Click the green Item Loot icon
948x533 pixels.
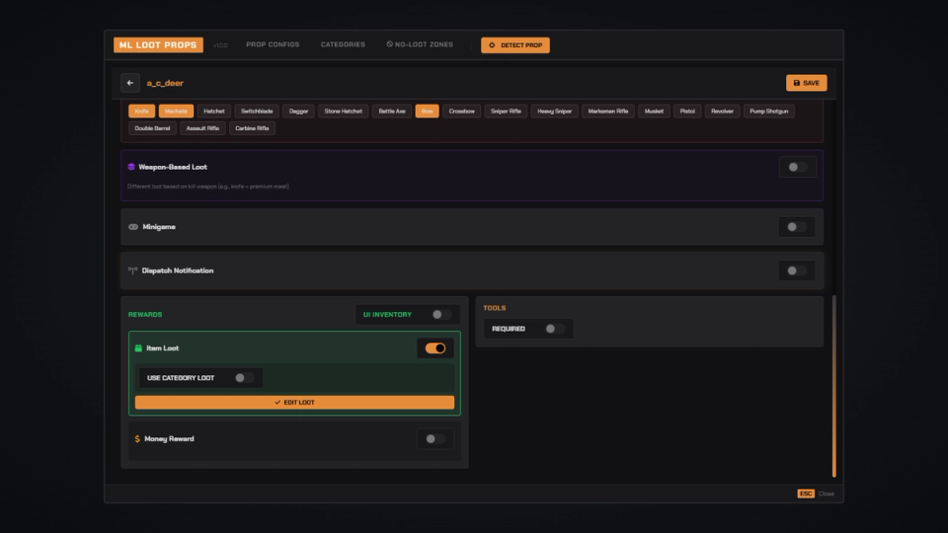point(138,348)
